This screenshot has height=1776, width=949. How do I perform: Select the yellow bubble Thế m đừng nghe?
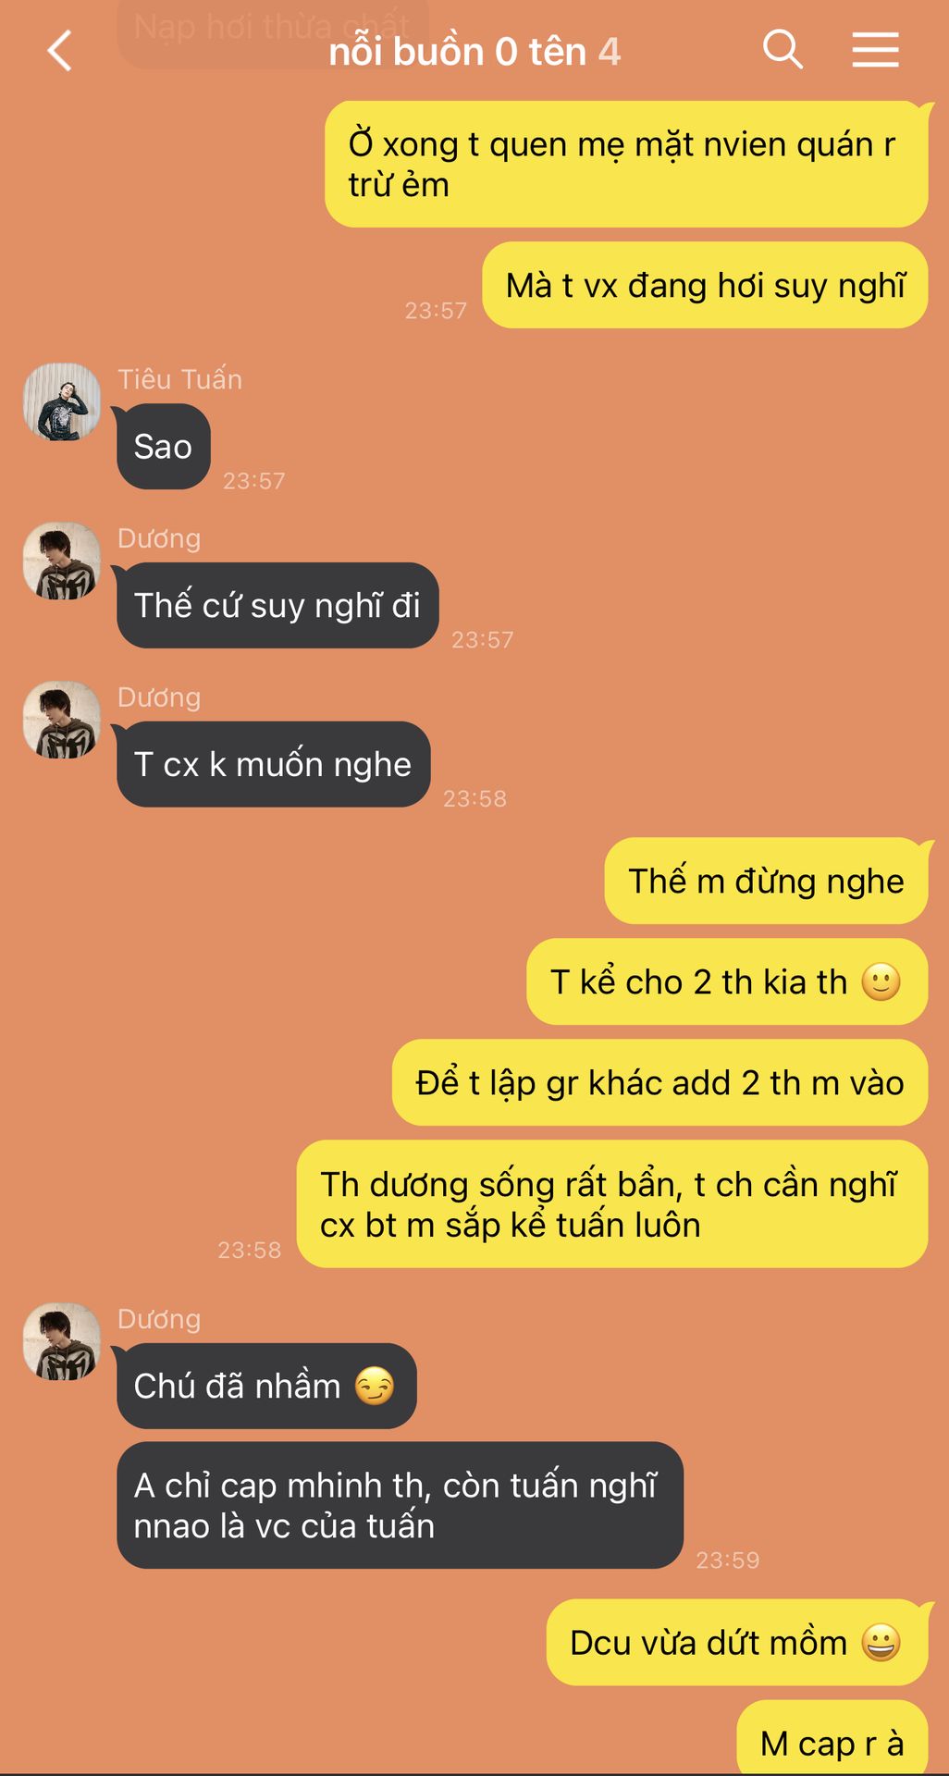tap(766, 881)
